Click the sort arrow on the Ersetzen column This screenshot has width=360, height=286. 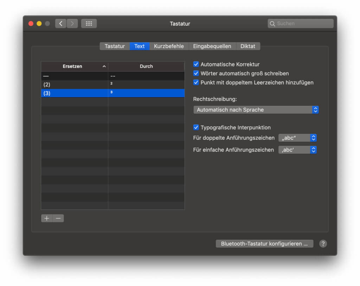pos(104,66)
